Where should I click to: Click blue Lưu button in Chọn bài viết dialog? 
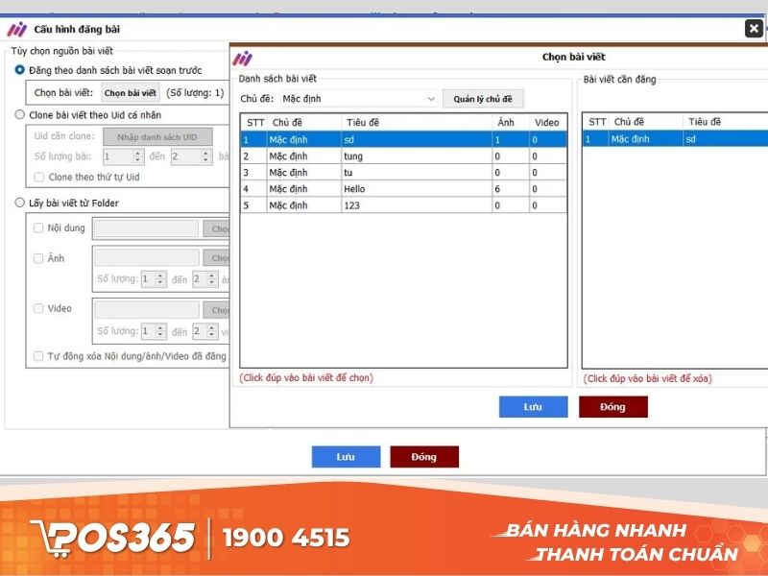[534, 406]
